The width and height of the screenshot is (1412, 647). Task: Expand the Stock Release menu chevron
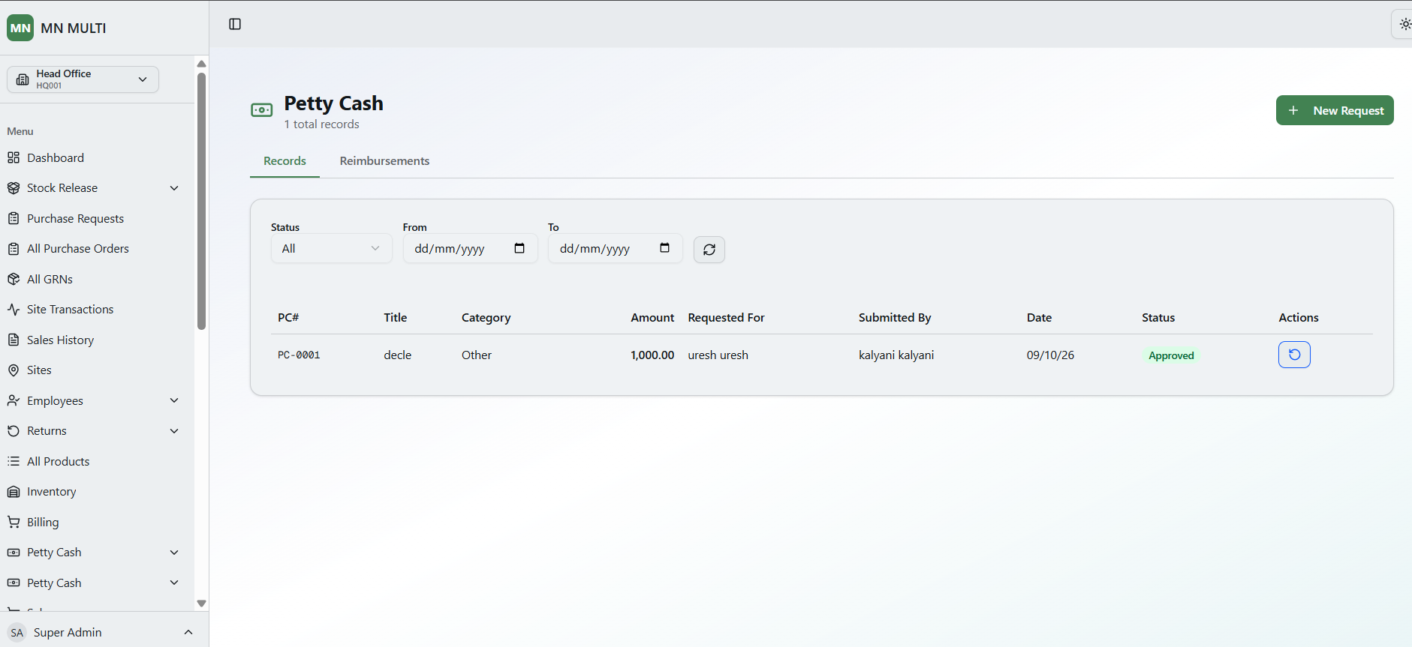pos(174,188)
